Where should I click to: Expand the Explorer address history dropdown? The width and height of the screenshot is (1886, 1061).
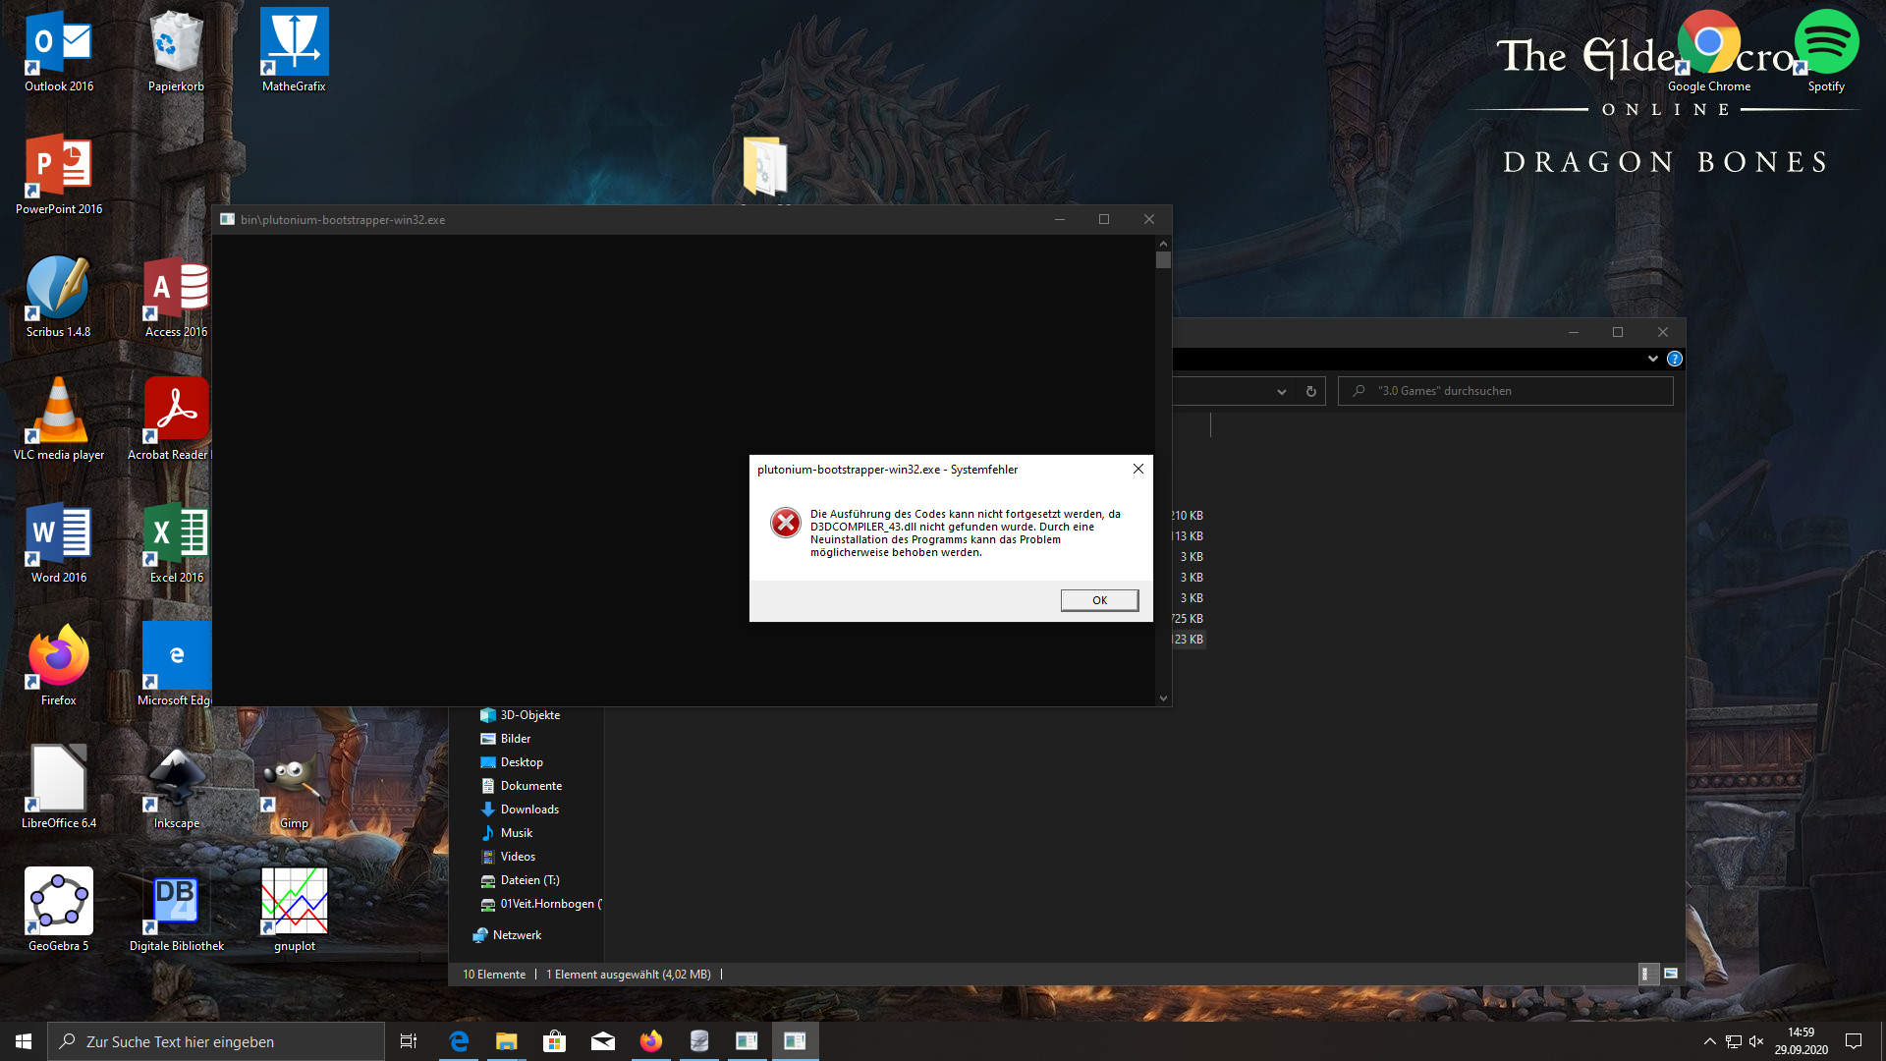pos(1282,391)
